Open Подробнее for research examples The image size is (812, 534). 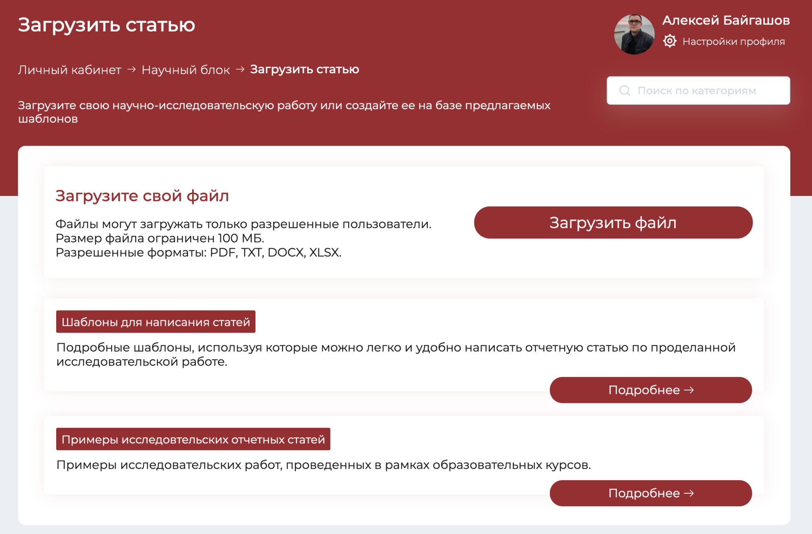coord(650,493)
